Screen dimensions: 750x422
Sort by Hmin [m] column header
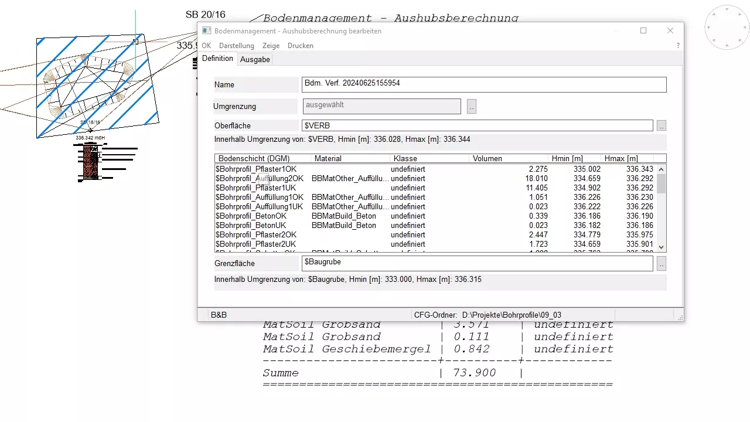point(575,158)
